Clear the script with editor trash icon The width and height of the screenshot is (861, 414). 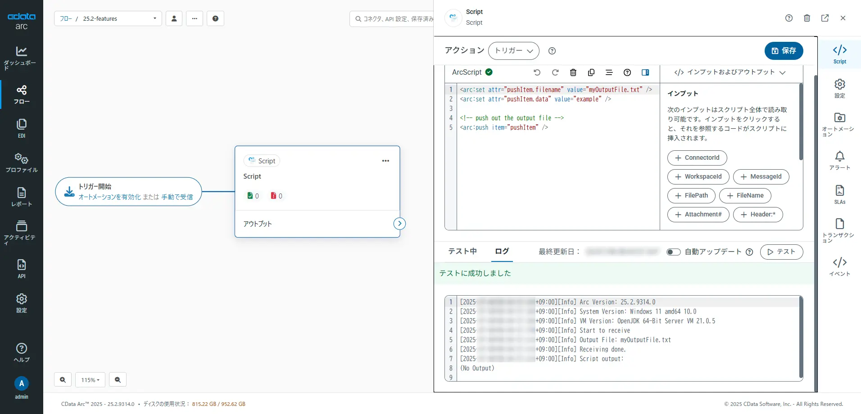(x=573, y=72)
